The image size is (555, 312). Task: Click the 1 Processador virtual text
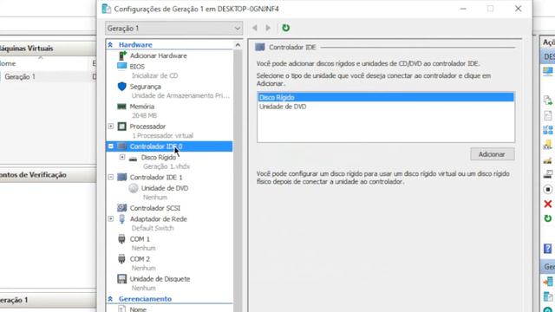pyautogui.click(x=162, y=135)
